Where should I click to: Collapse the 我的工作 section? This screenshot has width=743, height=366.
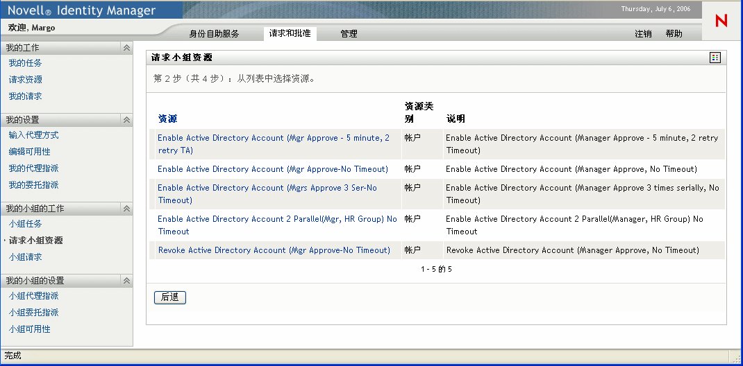click(126, 48)
